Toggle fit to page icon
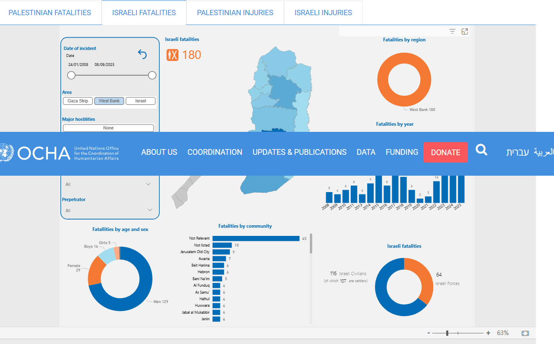 [525, 333]
